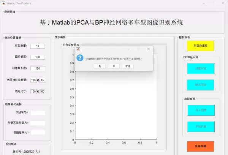
Task: Open the yellow 车型数据库 button
Action: 201,46
